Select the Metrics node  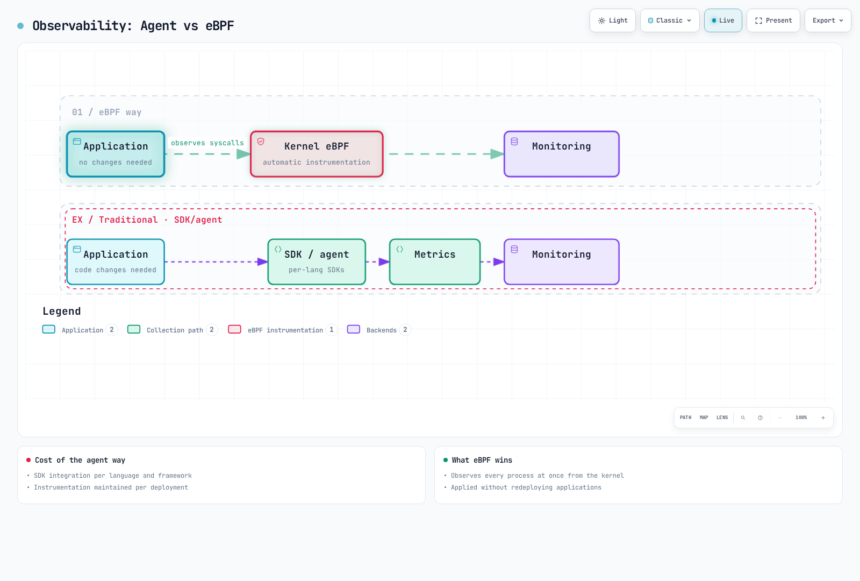pos(435,262)
